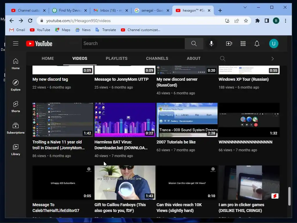
Task: Open the Maps bookmark
Action: pyautogui.click(x=63, y=30)
